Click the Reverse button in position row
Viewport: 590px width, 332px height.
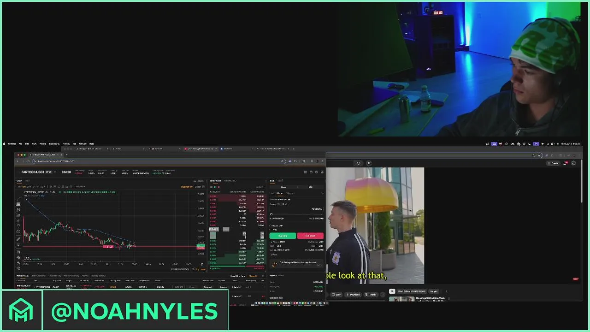point(224,287)
